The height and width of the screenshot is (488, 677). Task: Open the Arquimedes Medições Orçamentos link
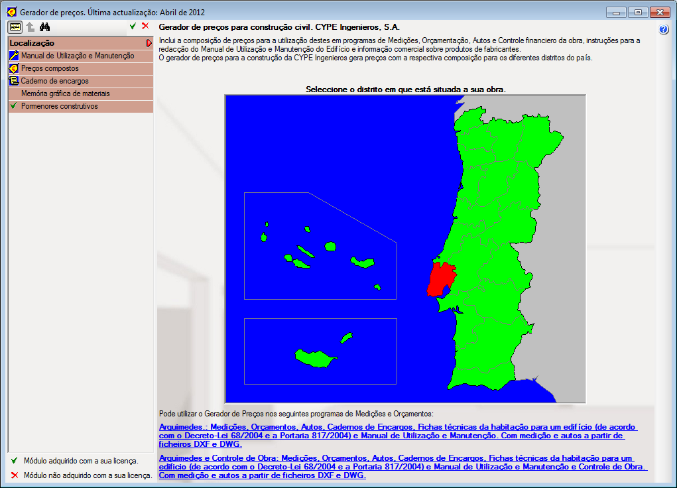coord(398,436)
